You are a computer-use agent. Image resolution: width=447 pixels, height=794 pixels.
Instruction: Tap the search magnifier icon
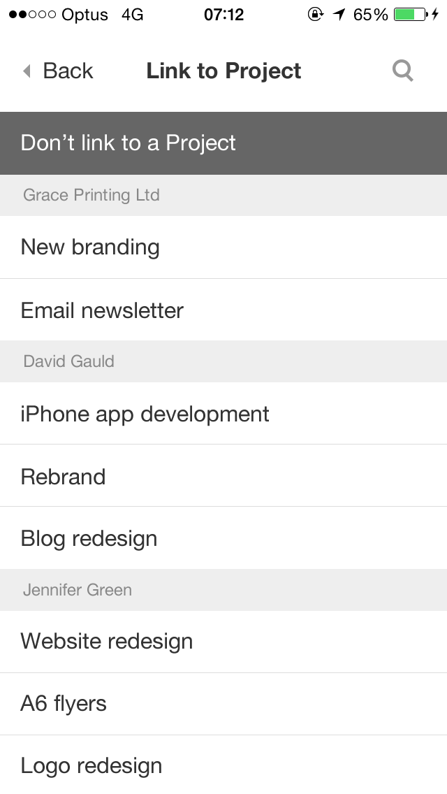coord(403,71)
